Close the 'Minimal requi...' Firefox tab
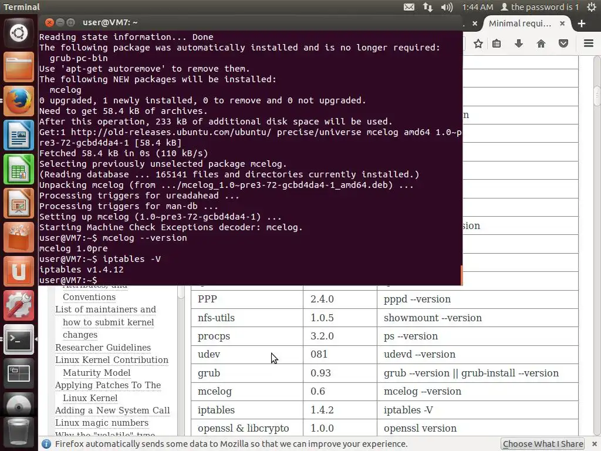The image size is (601, 451). point(562,23)
